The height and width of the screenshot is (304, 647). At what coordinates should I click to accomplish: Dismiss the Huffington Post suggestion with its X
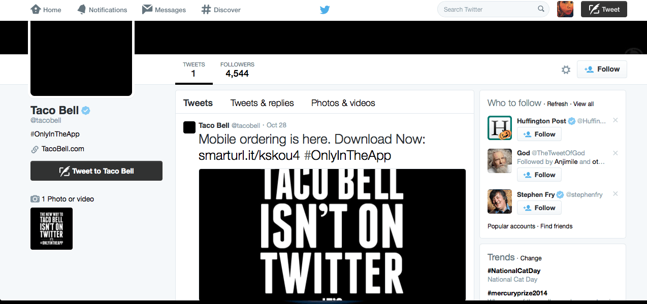tap(615, 120)
